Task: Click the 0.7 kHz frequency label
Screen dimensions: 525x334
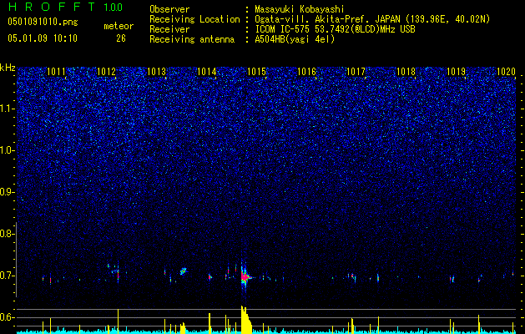Action: click(7, 276)
